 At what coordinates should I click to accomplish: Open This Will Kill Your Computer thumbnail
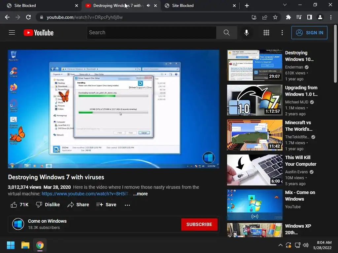(254, 170)
